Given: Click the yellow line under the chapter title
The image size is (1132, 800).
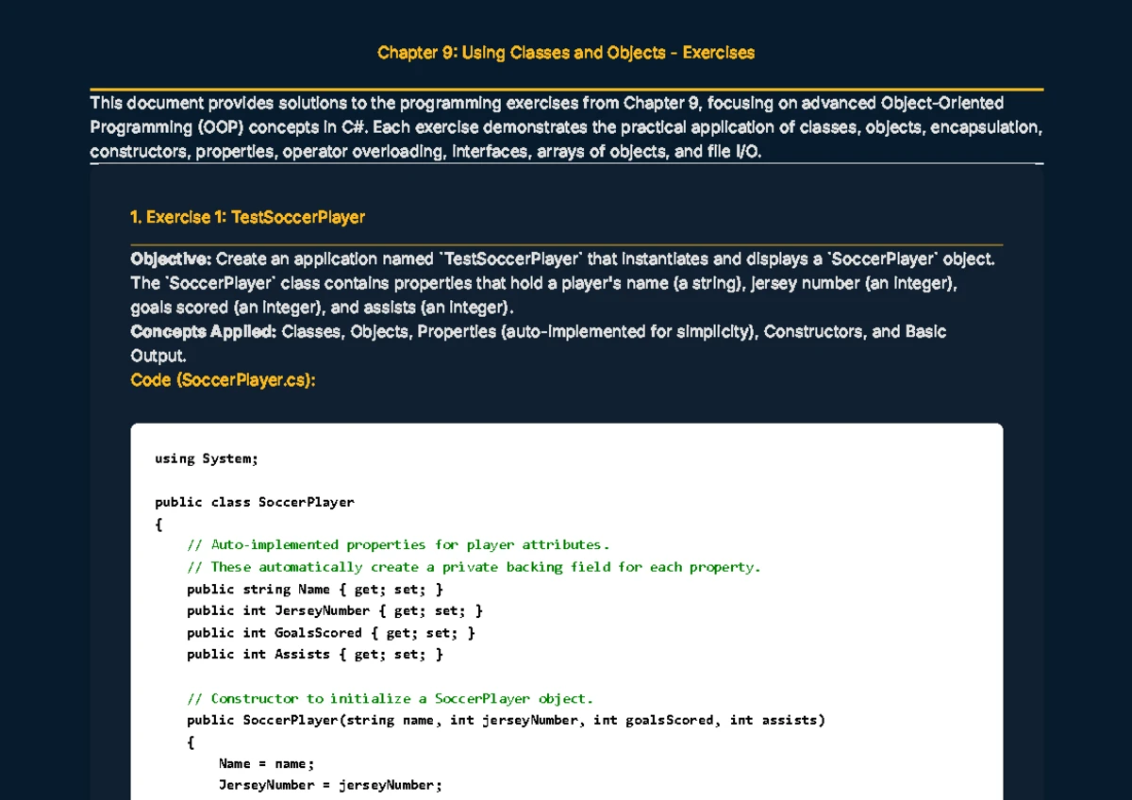Looking at the screenshot, I should pos(566,90).
